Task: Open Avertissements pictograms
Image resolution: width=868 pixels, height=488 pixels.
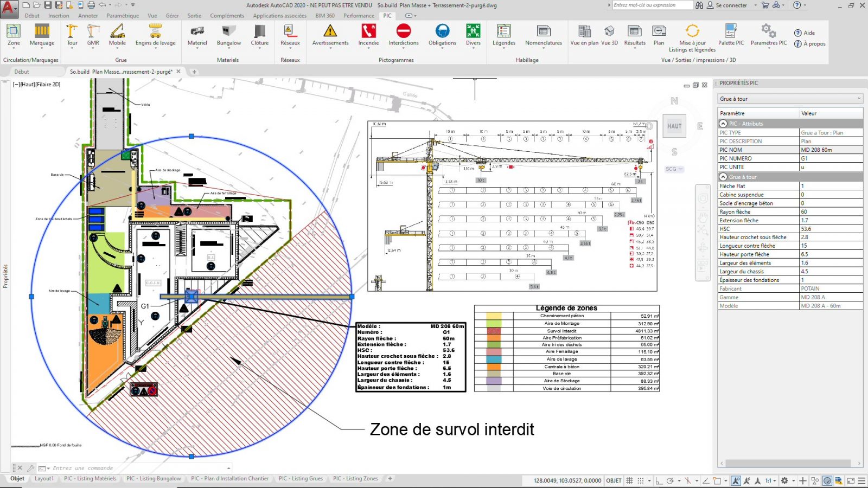Action: pyautogui.click(x=330, y=35)
